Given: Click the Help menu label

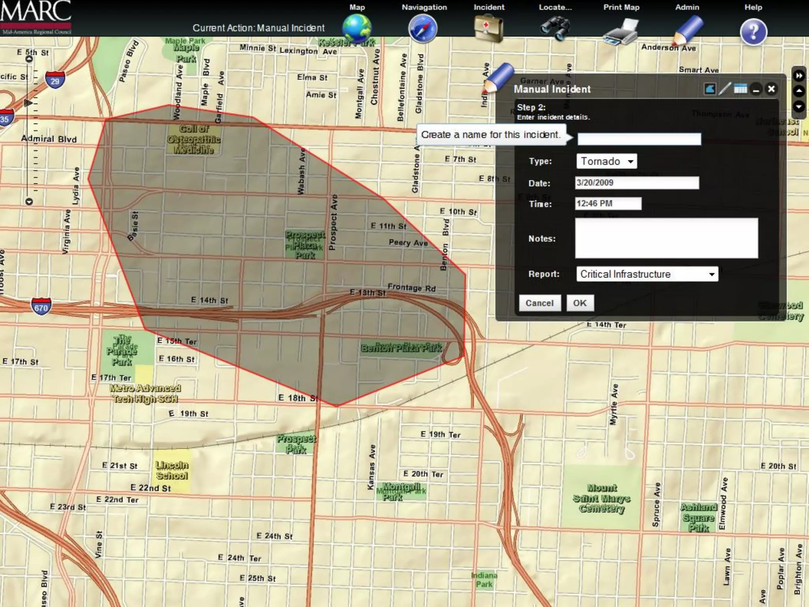Looking at the screenshot, I should [x=753, y=7].
